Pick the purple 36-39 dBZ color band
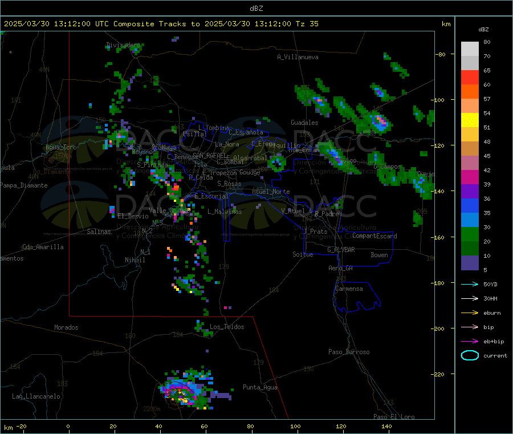 tap(470, 192)
